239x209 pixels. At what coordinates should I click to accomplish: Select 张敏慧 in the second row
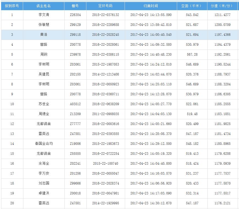(43, 25)
